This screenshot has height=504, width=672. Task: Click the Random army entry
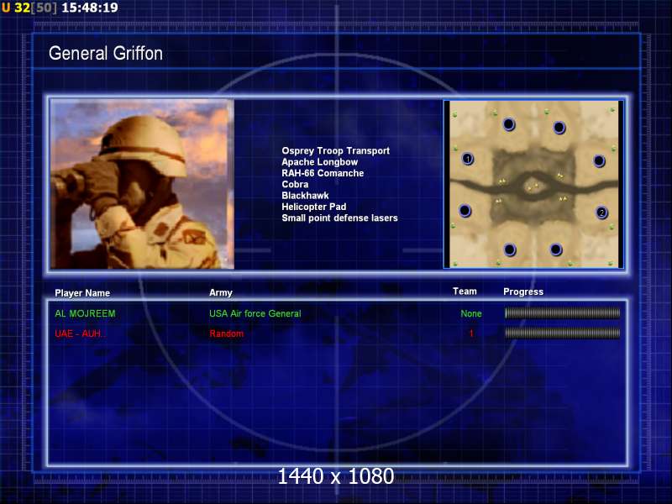click(226, 334)
